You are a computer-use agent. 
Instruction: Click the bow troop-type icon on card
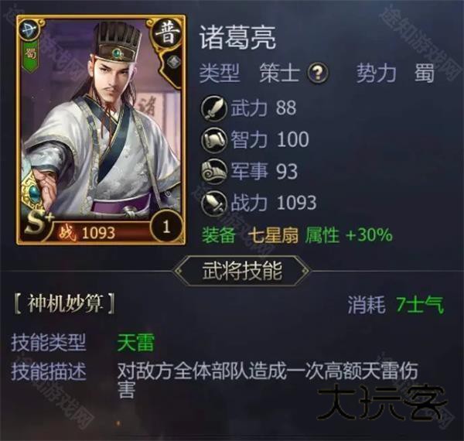30,30
